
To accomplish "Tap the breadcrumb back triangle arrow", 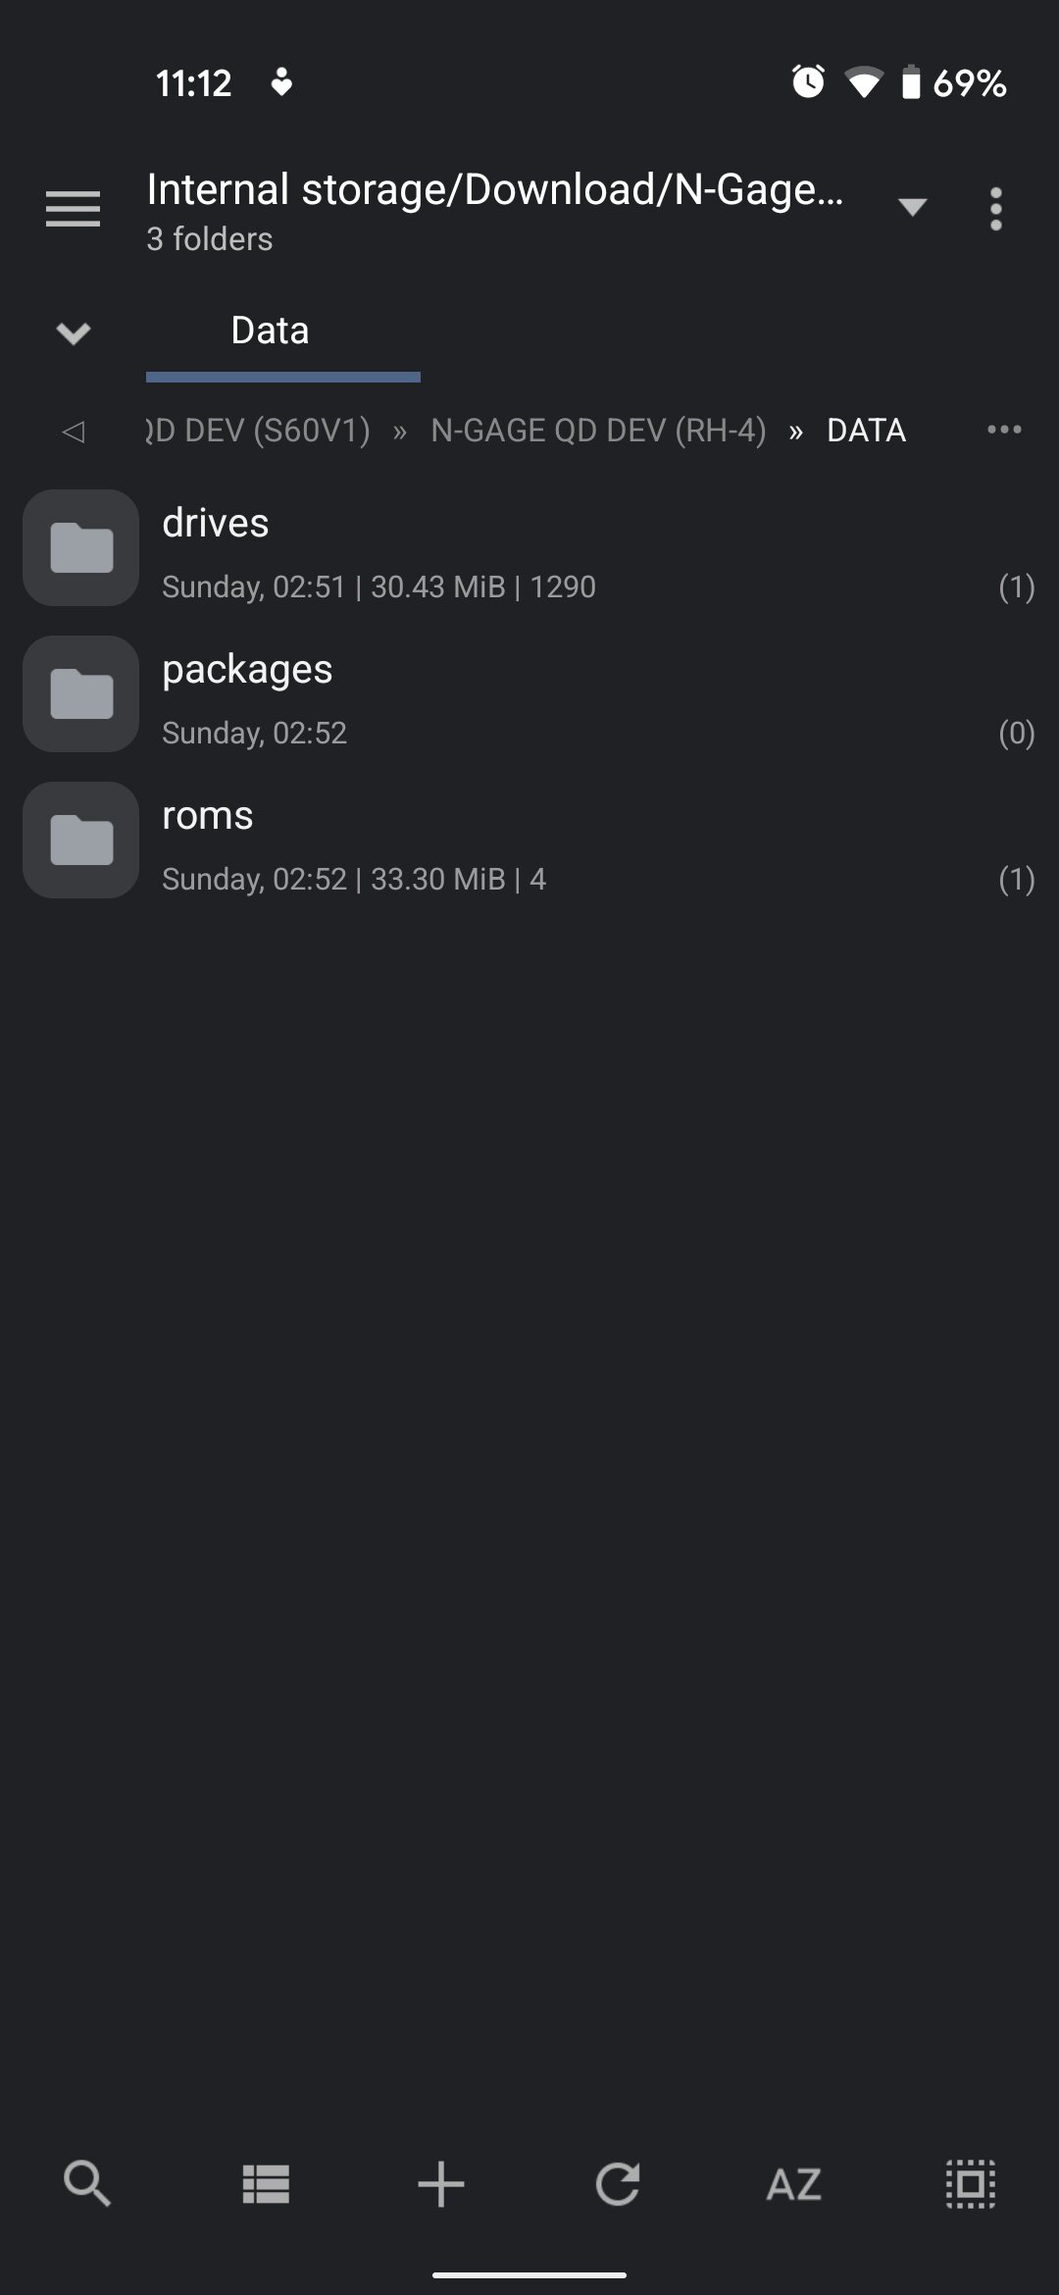I will 74,431.
